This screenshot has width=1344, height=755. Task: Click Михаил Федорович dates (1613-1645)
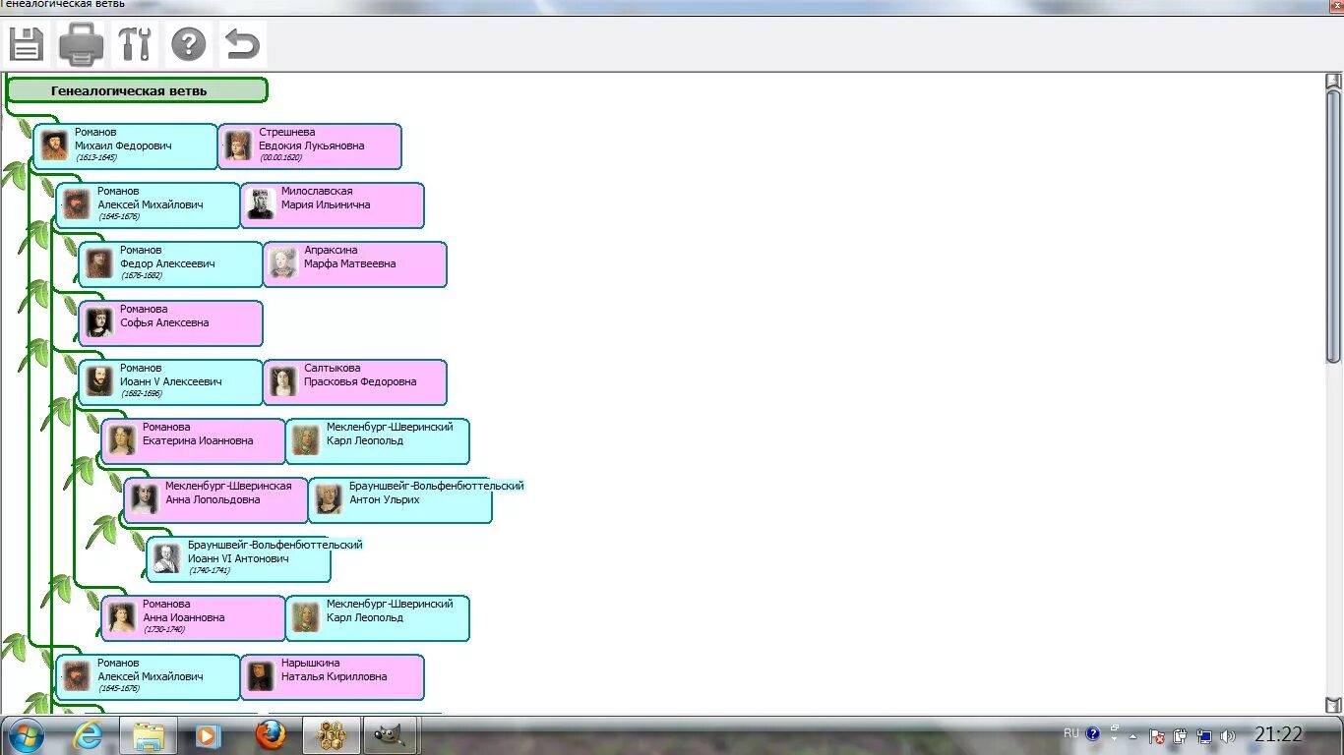pos(96,157)
